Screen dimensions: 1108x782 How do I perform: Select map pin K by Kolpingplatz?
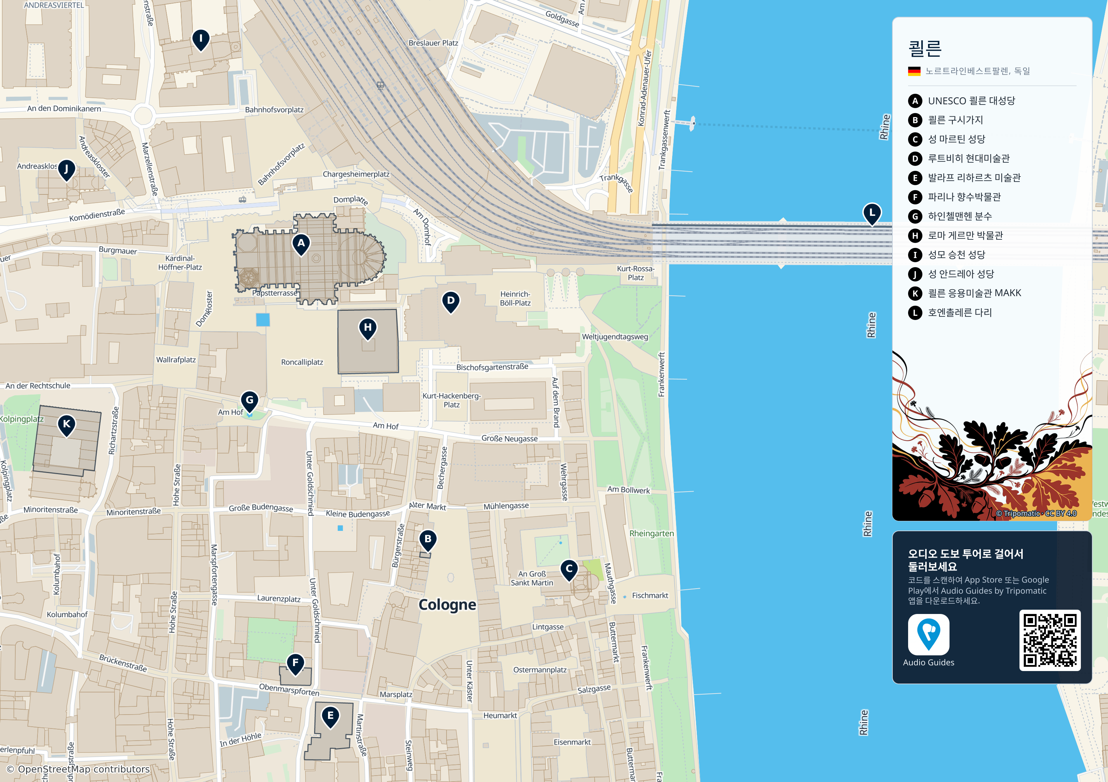pyautogui.click(x=67, y=426)
